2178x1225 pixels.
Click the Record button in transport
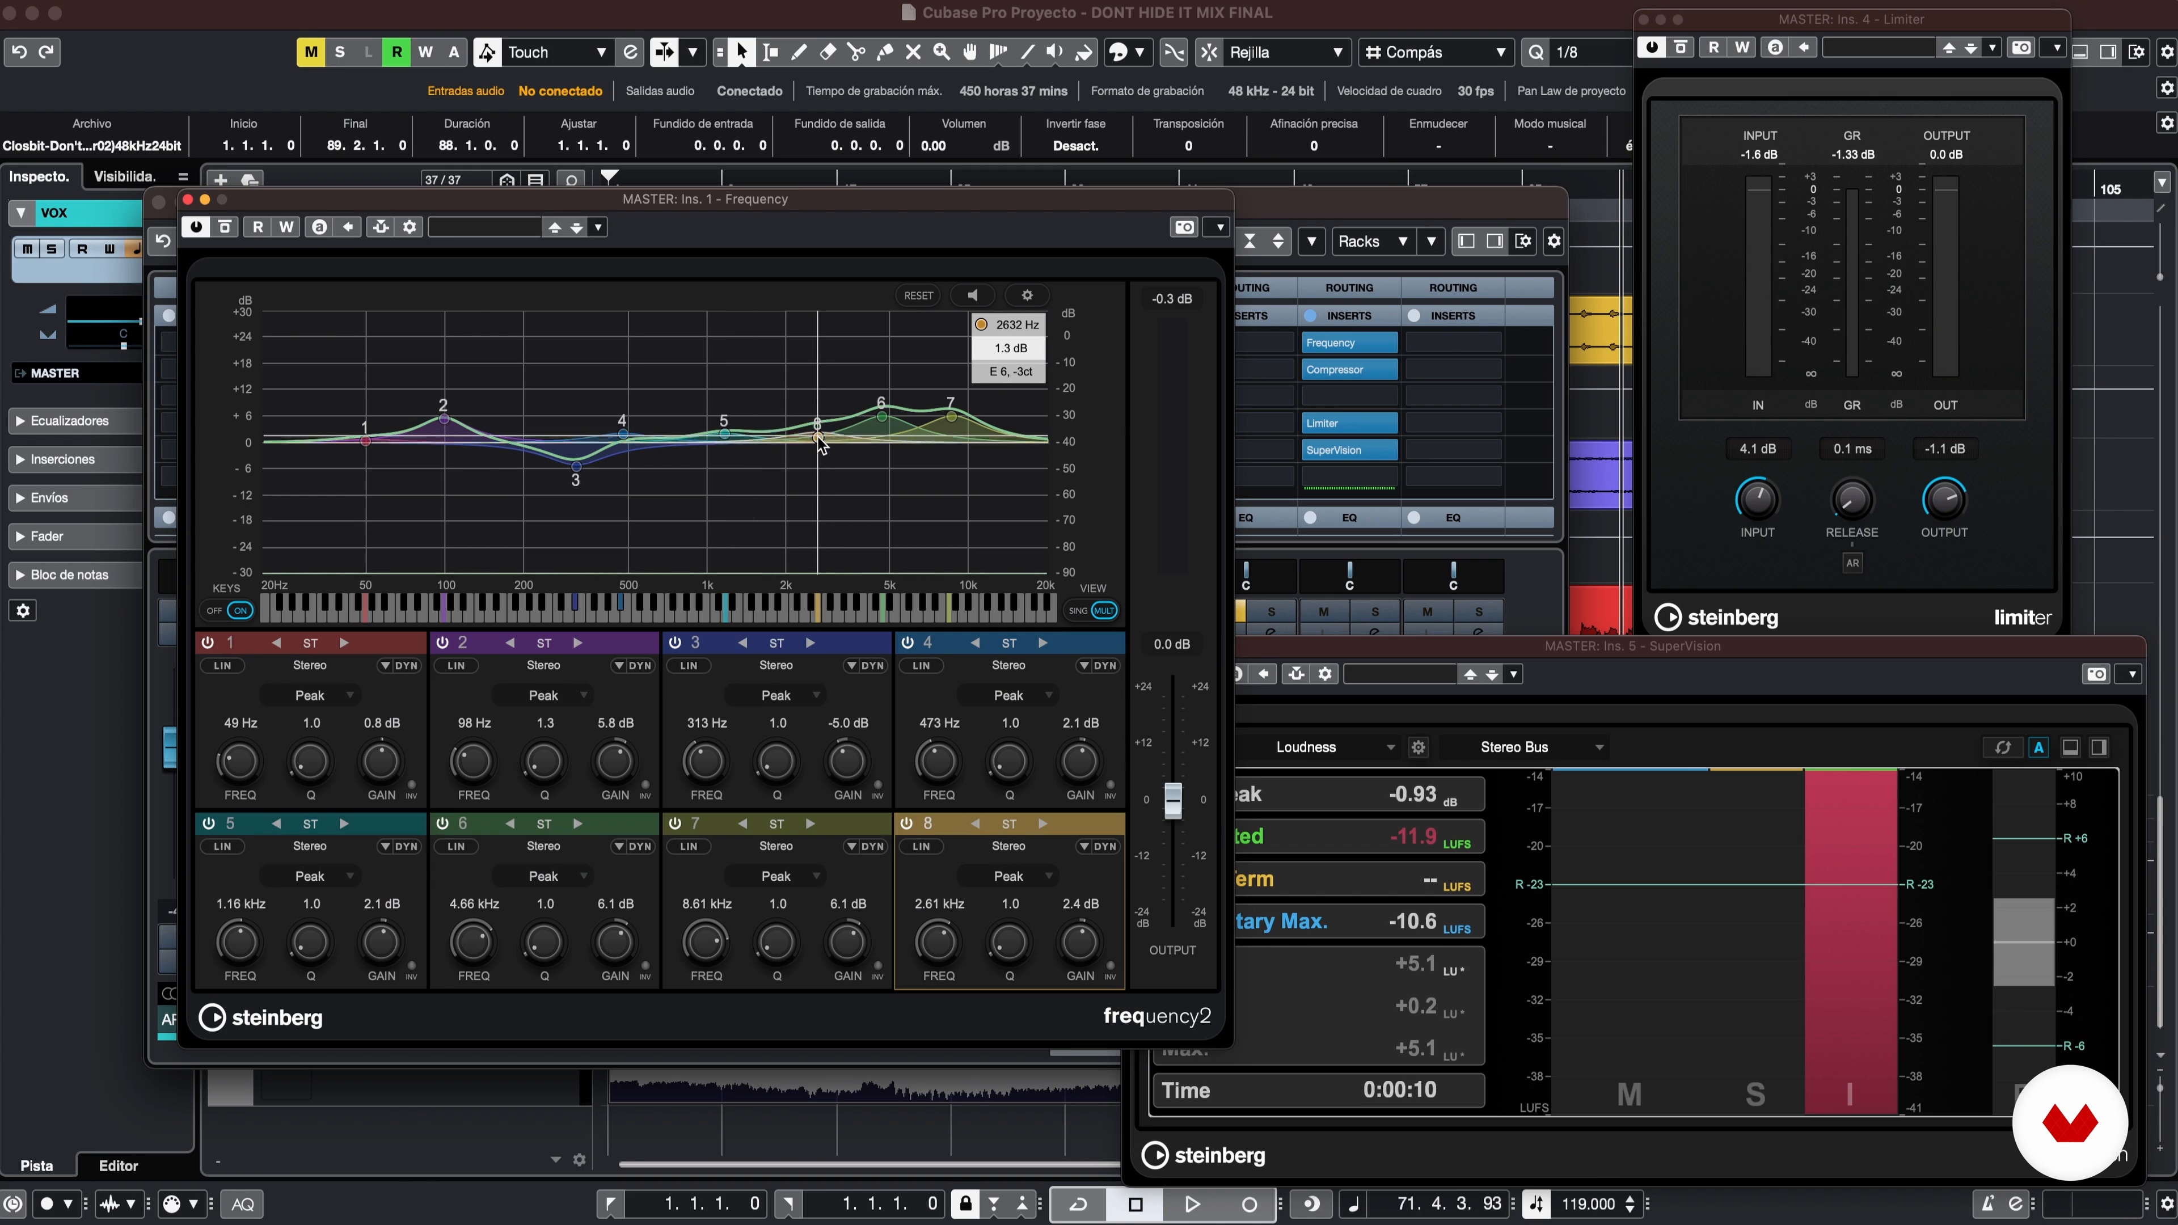1249,1204
